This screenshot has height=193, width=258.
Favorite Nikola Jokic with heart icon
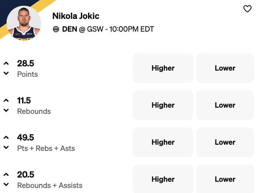pyautogui.click(x=247, y=9)
